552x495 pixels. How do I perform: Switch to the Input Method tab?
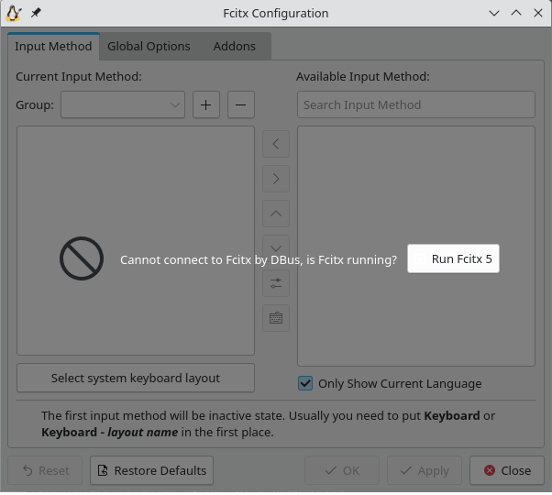pyautogui.click(x=53, y=47)
